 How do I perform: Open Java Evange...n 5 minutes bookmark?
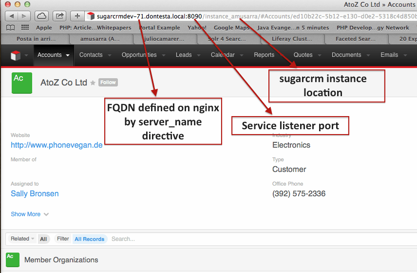(293, 28)
